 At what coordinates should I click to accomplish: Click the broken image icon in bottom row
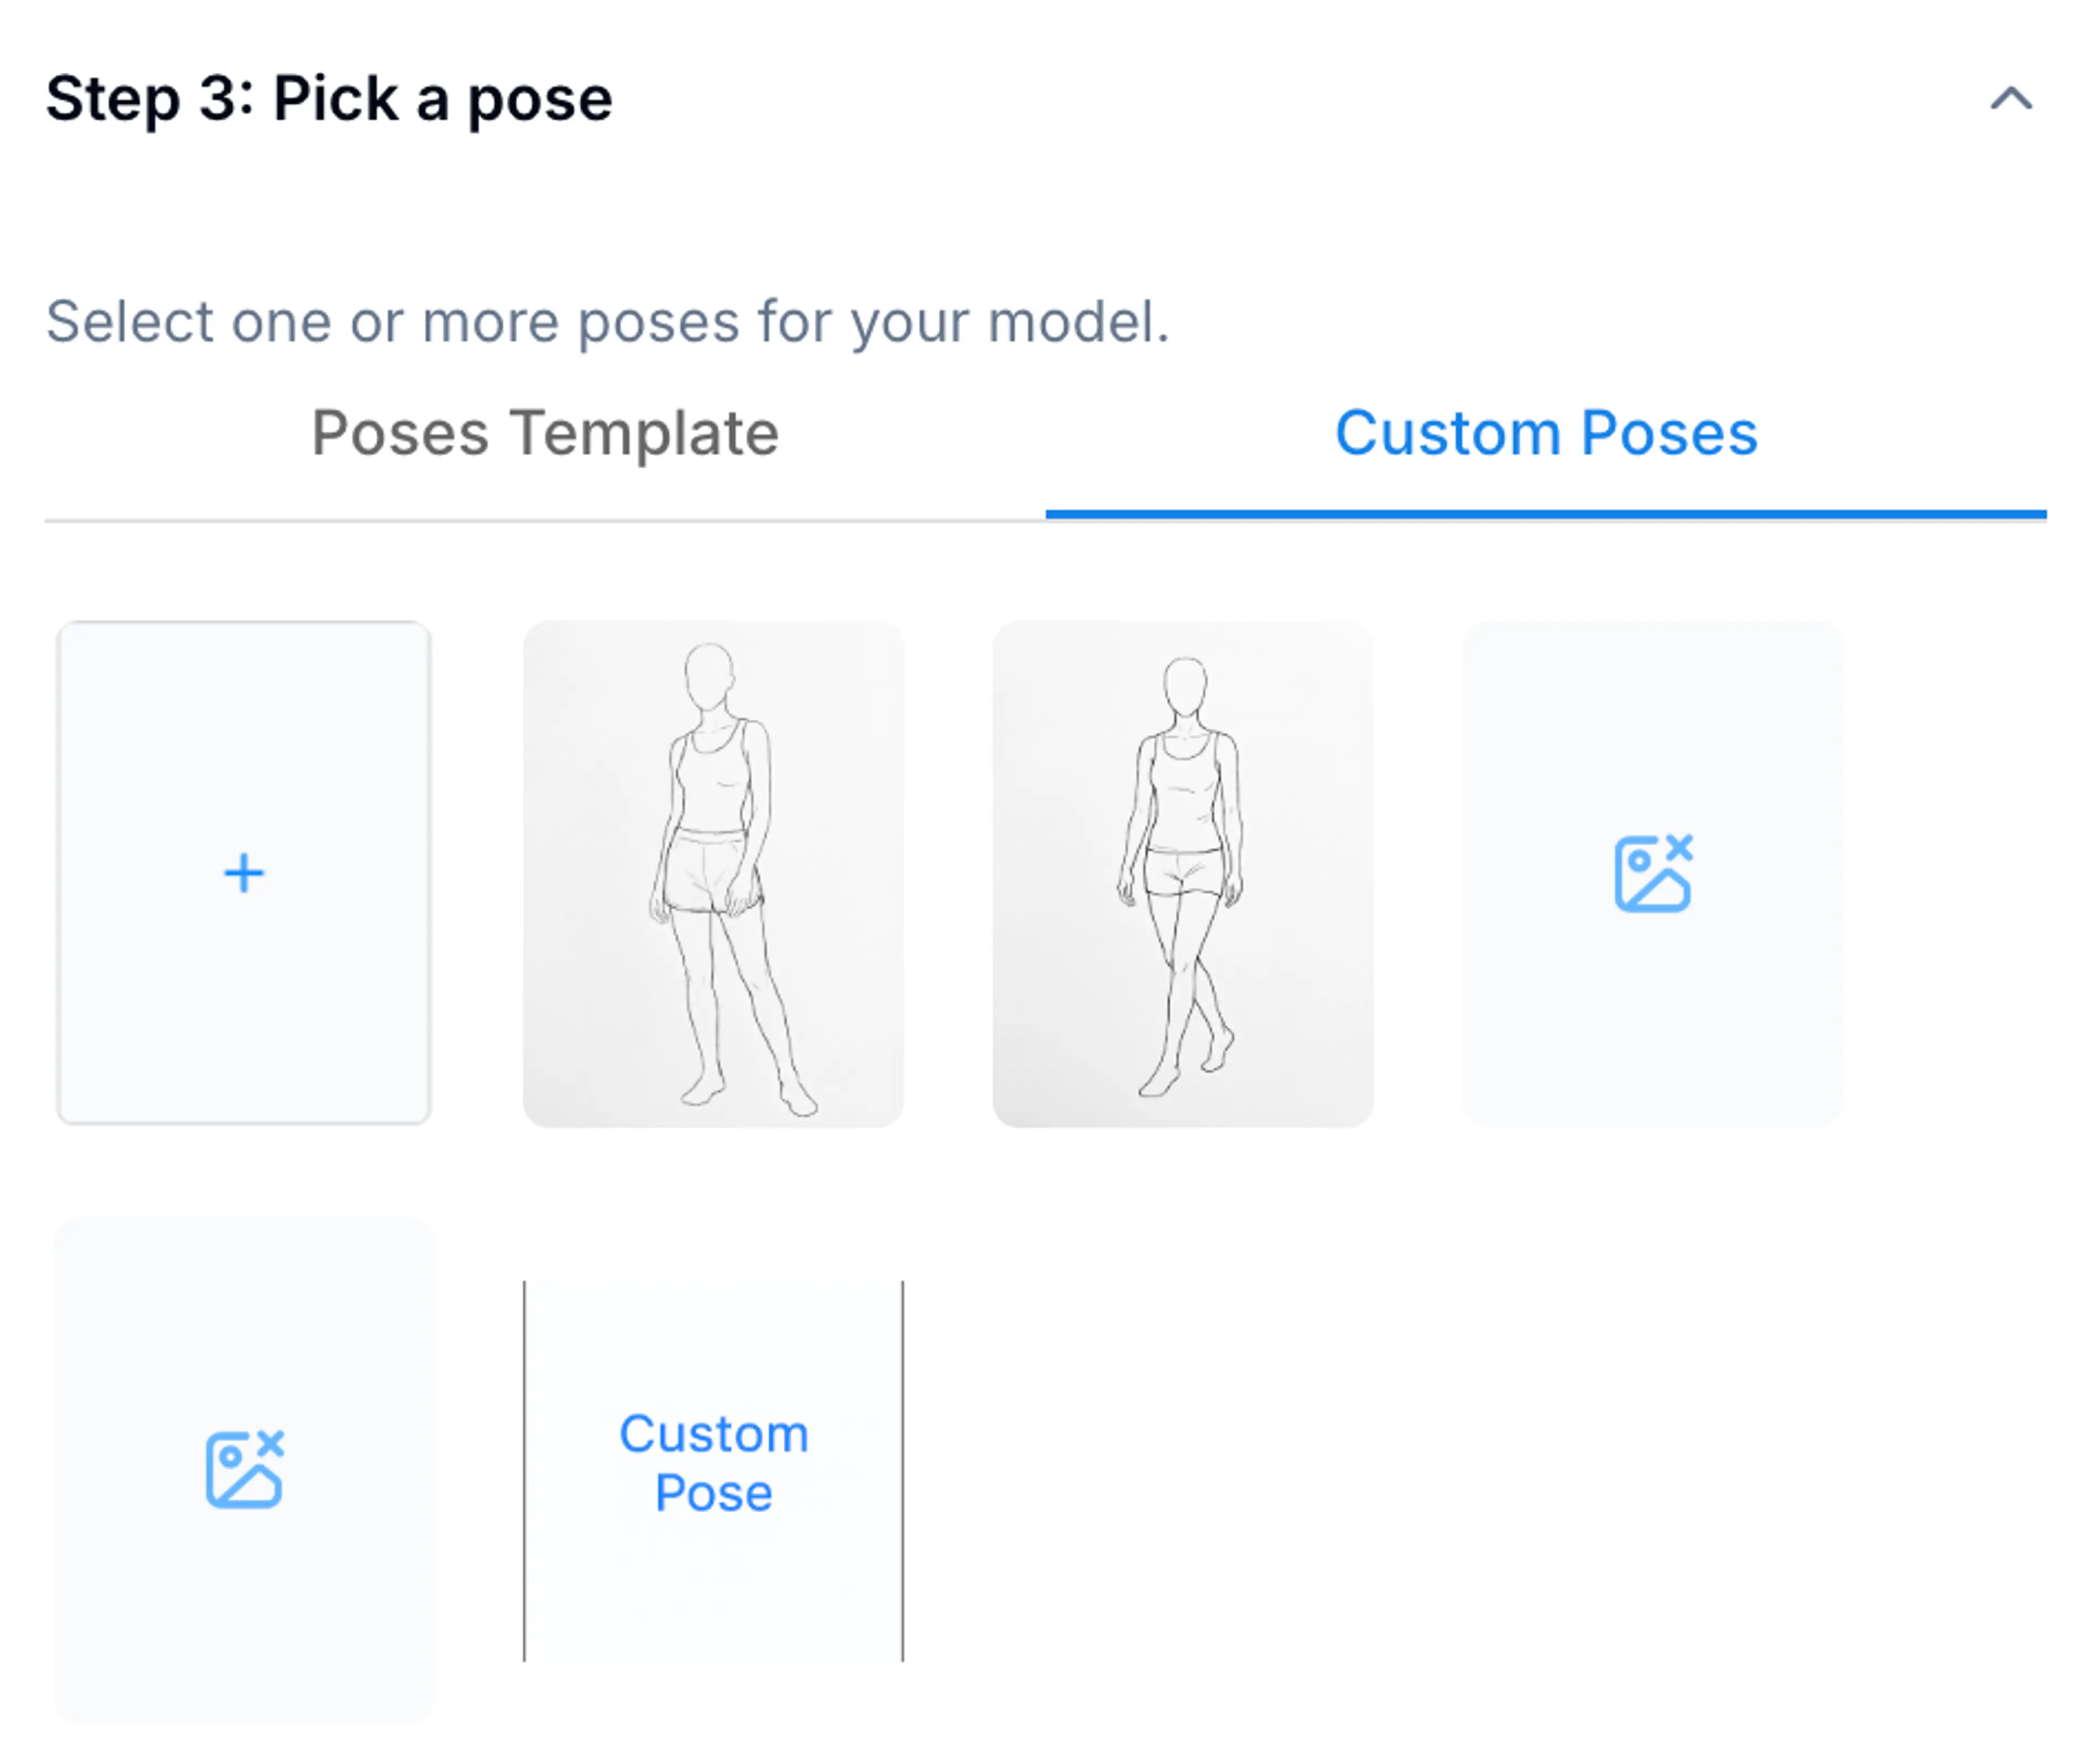[x=244, y=1468]
